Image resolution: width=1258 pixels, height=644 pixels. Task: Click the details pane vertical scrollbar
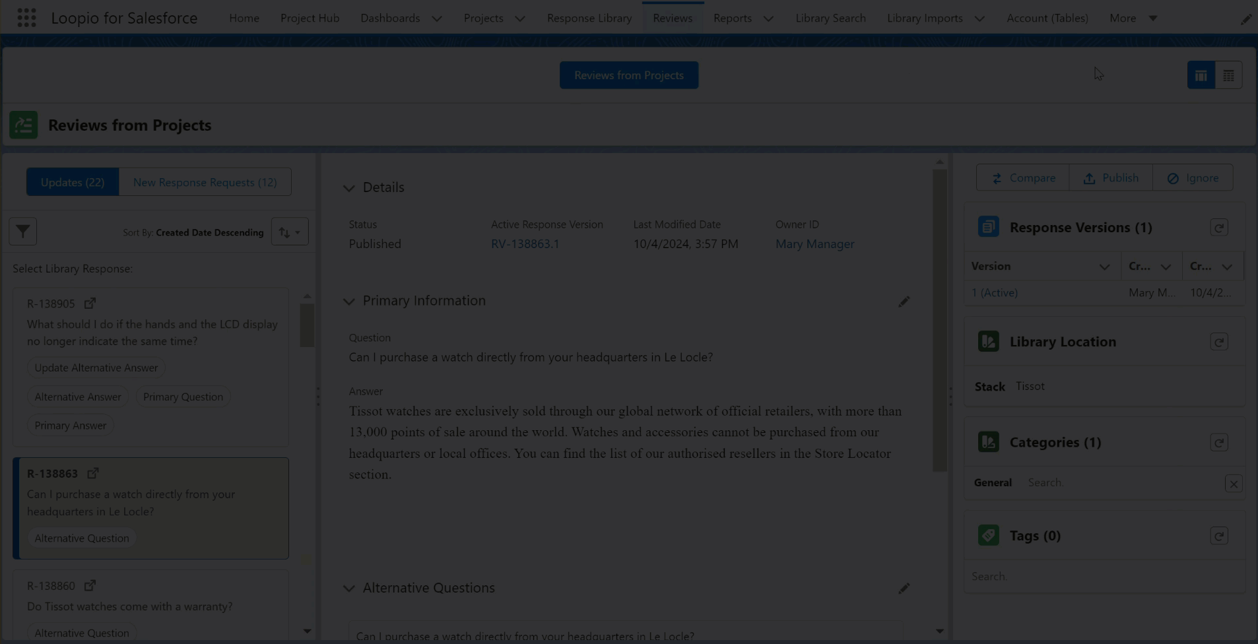tap(939, 320)
